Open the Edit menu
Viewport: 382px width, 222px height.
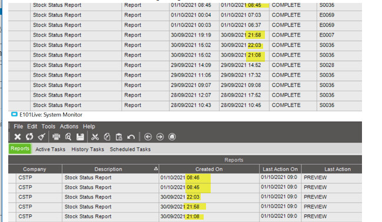(32, 127)
